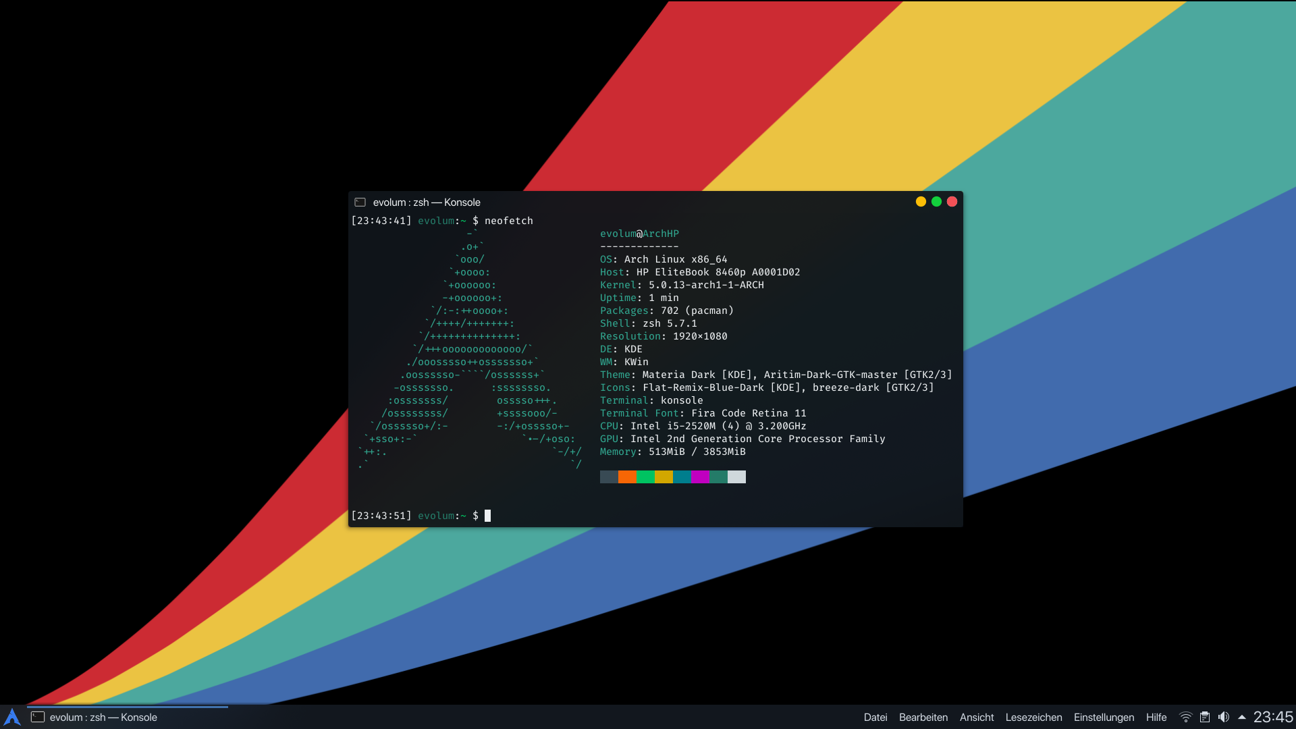Click the 'OS: Arch Linux x86_64' line
Screen dimensions: 1296x729
[664, 259]
